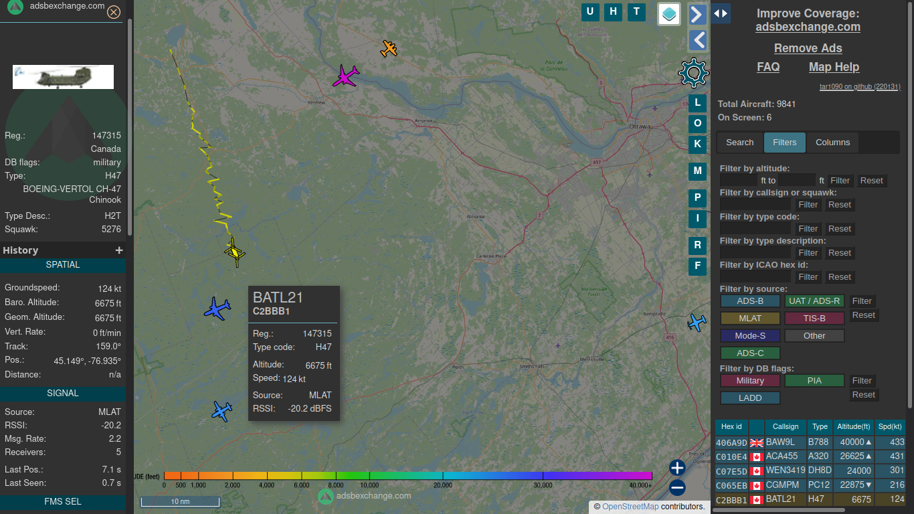914x514 pixels.
Task: Toggle the U map button
Action: point(590,11)
